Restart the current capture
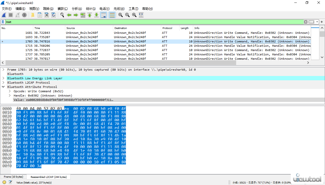 (18, 15)
